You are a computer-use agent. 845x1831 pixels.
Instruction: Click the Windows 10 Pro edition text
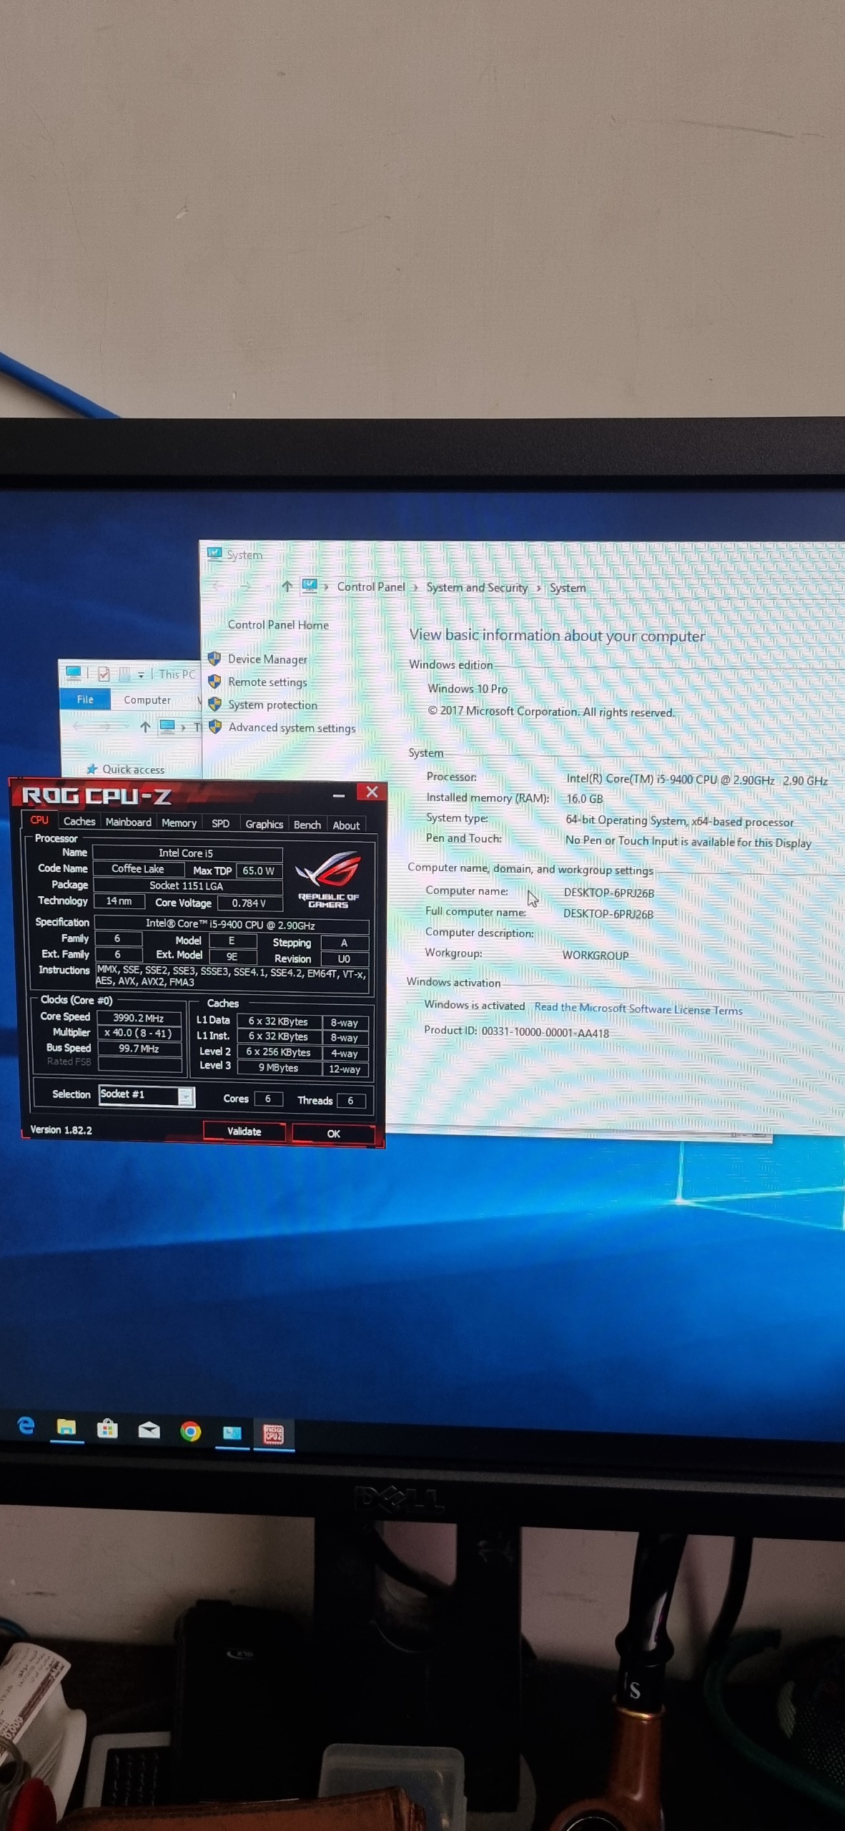pyautogui.click(x=468, y=689)
